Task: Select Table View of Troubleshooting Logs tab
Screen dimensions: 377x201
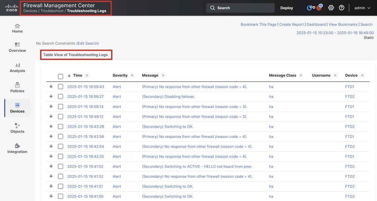Action: (x=76, y=55)
